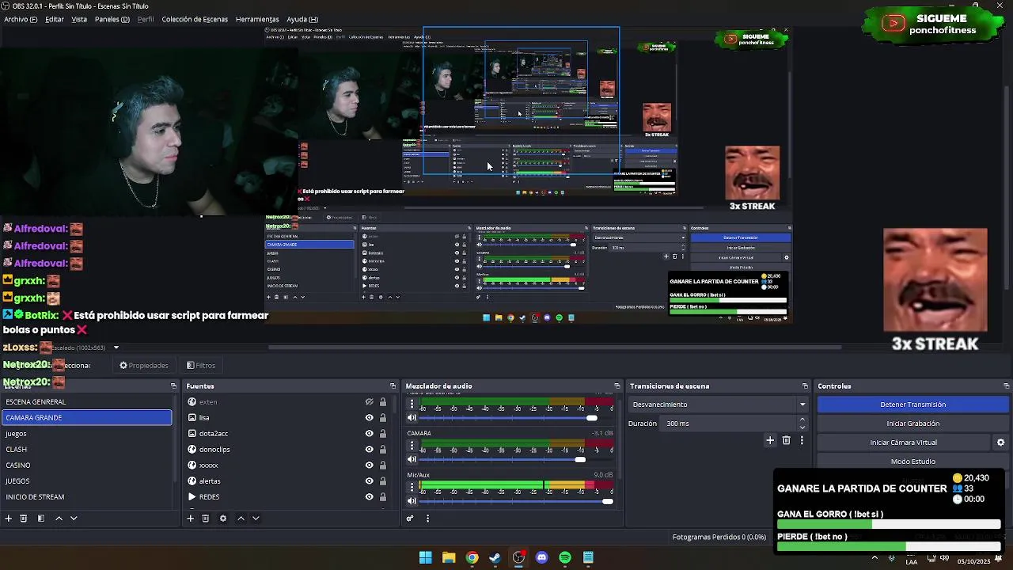Increase Duración with up arrow

(x=802, y=420)
